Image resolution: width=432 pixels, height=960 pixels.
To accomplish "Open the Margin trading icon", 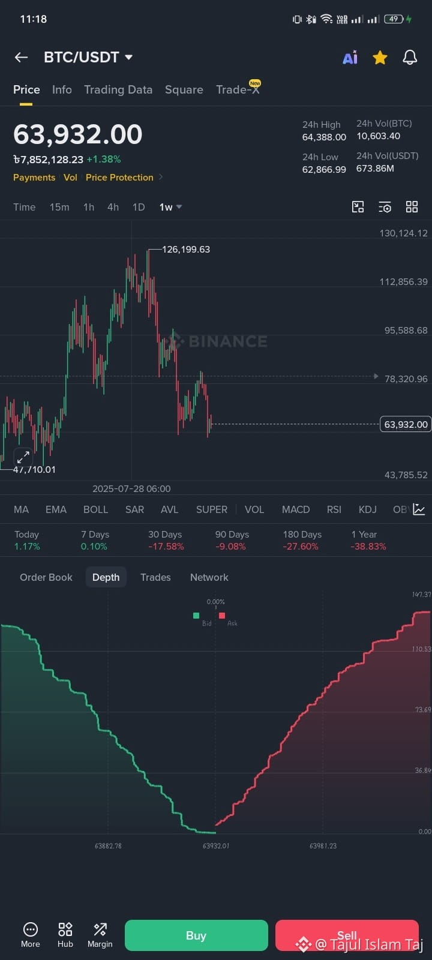I will pos(100,935).
